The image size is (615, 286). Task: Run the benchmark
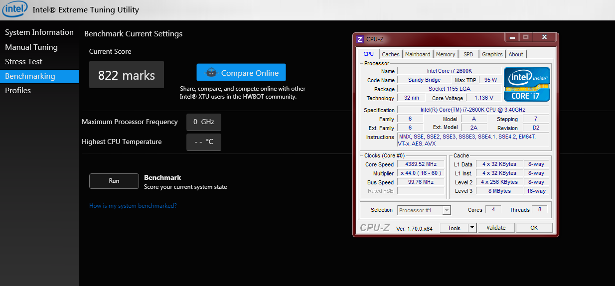tap(114, 181)
